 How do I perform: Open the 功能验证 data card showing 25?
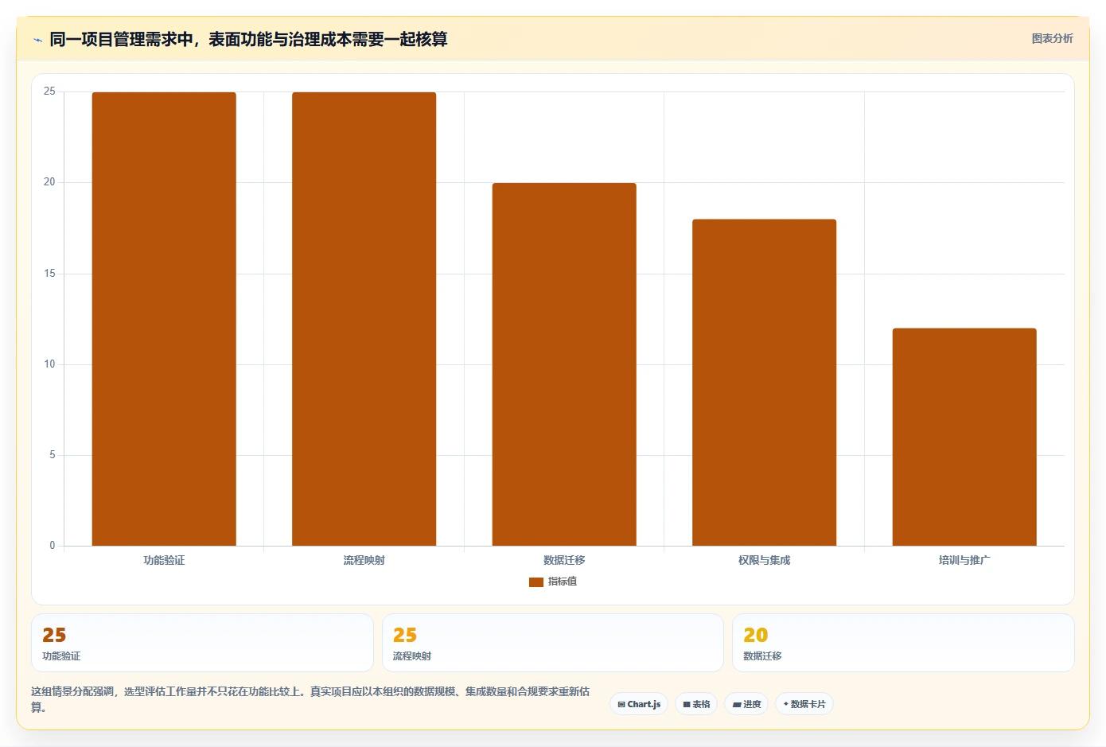pos(202,643)
